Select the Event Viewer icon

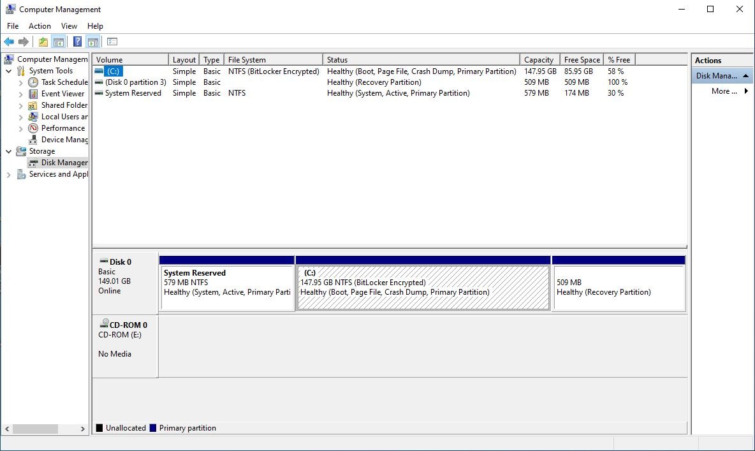(33, 94)
